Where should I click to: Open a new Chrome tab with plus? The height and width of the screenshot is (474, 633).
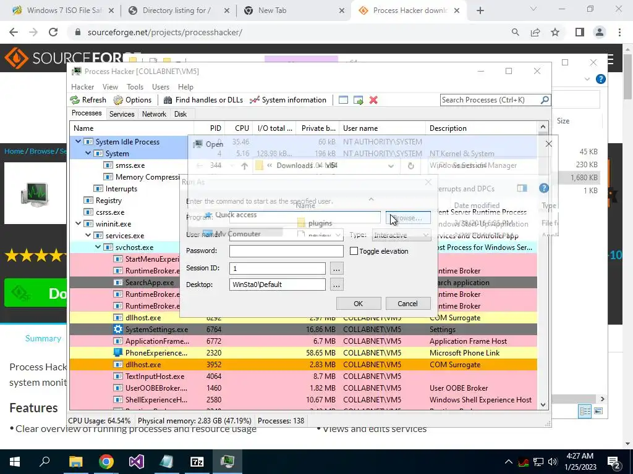(x=480, y=11)
